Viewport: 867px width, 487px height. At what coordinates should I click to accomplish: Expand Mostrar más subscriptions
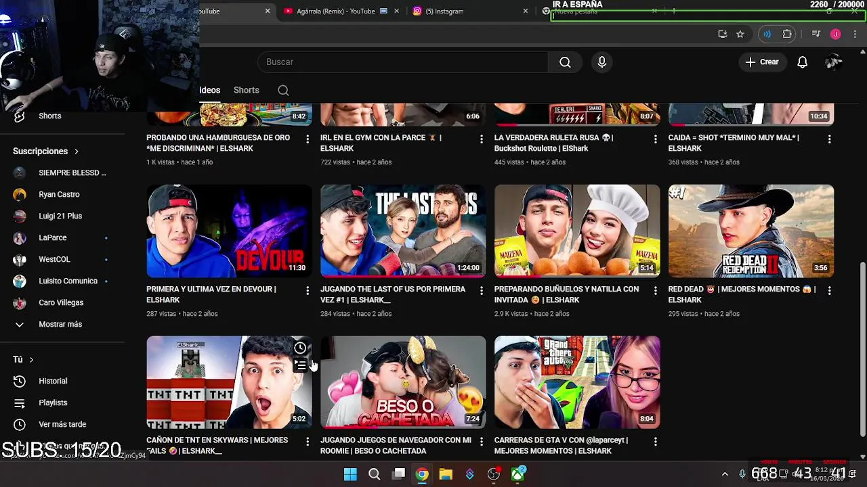pos(60,324)
